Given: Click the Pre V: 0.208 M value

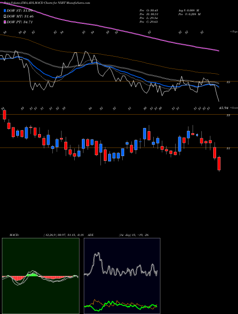Looking at the screenshot, I should [190, 14].
